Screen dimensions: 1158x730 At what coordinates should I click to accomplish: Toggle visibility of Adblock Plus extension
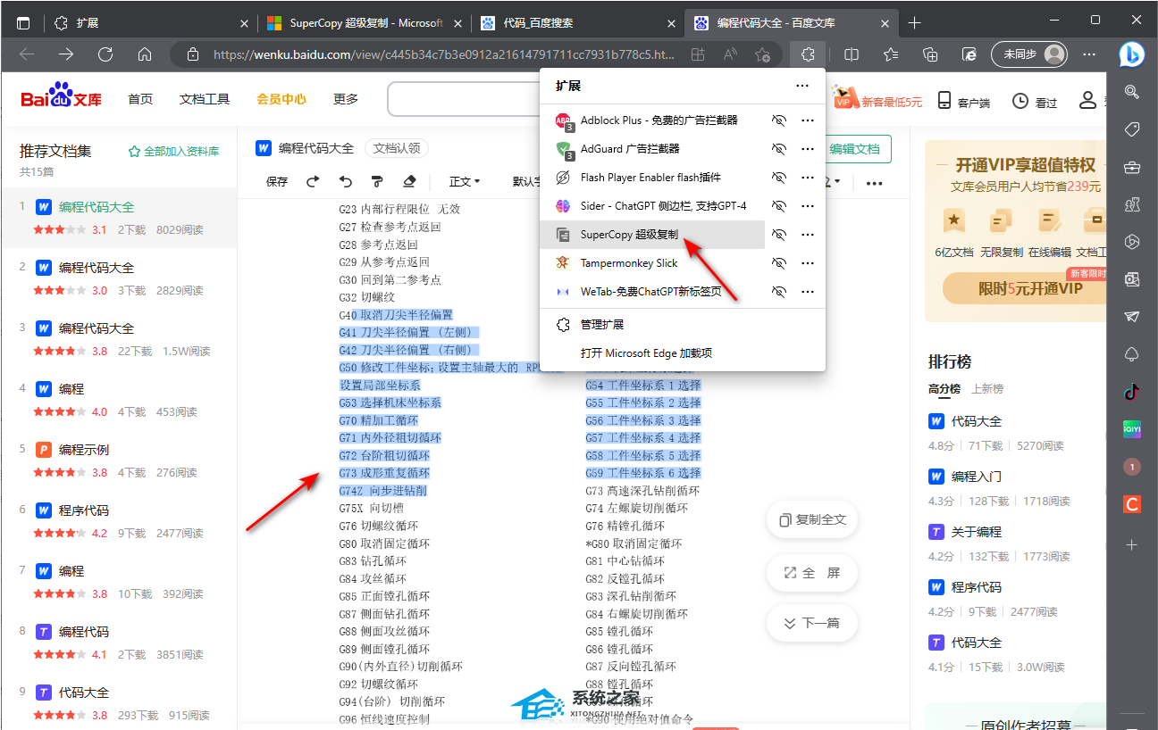click(x=779, y=120)
